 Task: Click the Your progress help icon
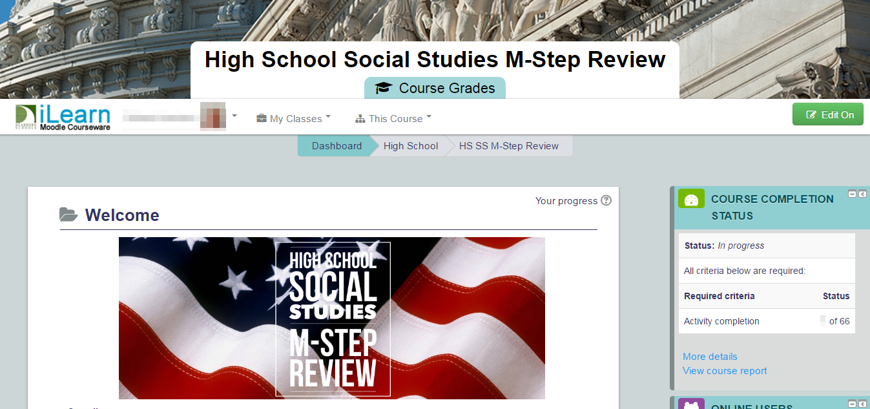click(606, 200)
